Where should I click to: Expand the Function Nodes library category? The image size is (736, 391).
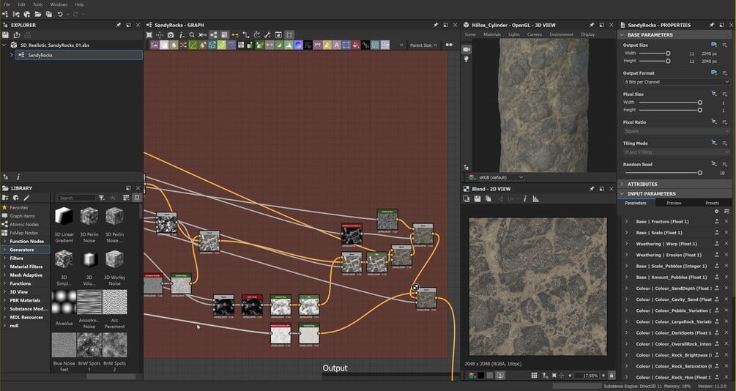(27, 241)
